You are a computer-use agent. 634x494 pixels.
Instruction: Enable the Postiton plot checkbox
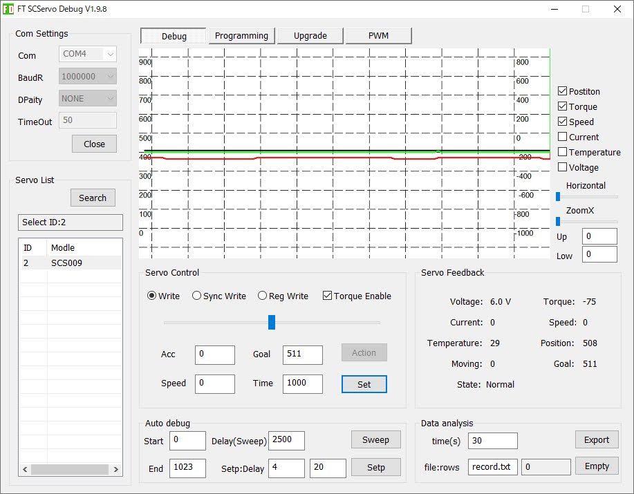pyautogui.click(x=562, y=91)
